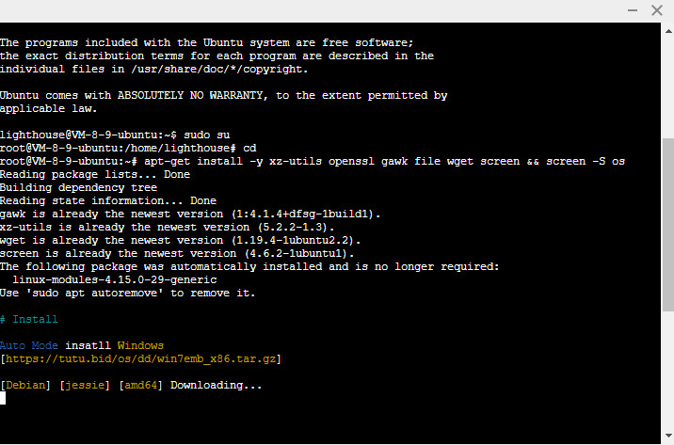Open the win7emb_x86.tar.gz URL
674x445 pixels.
(x=140, y=358)
